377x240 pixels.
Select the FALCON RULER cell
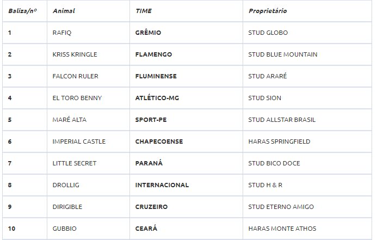(x=76, y=76)
